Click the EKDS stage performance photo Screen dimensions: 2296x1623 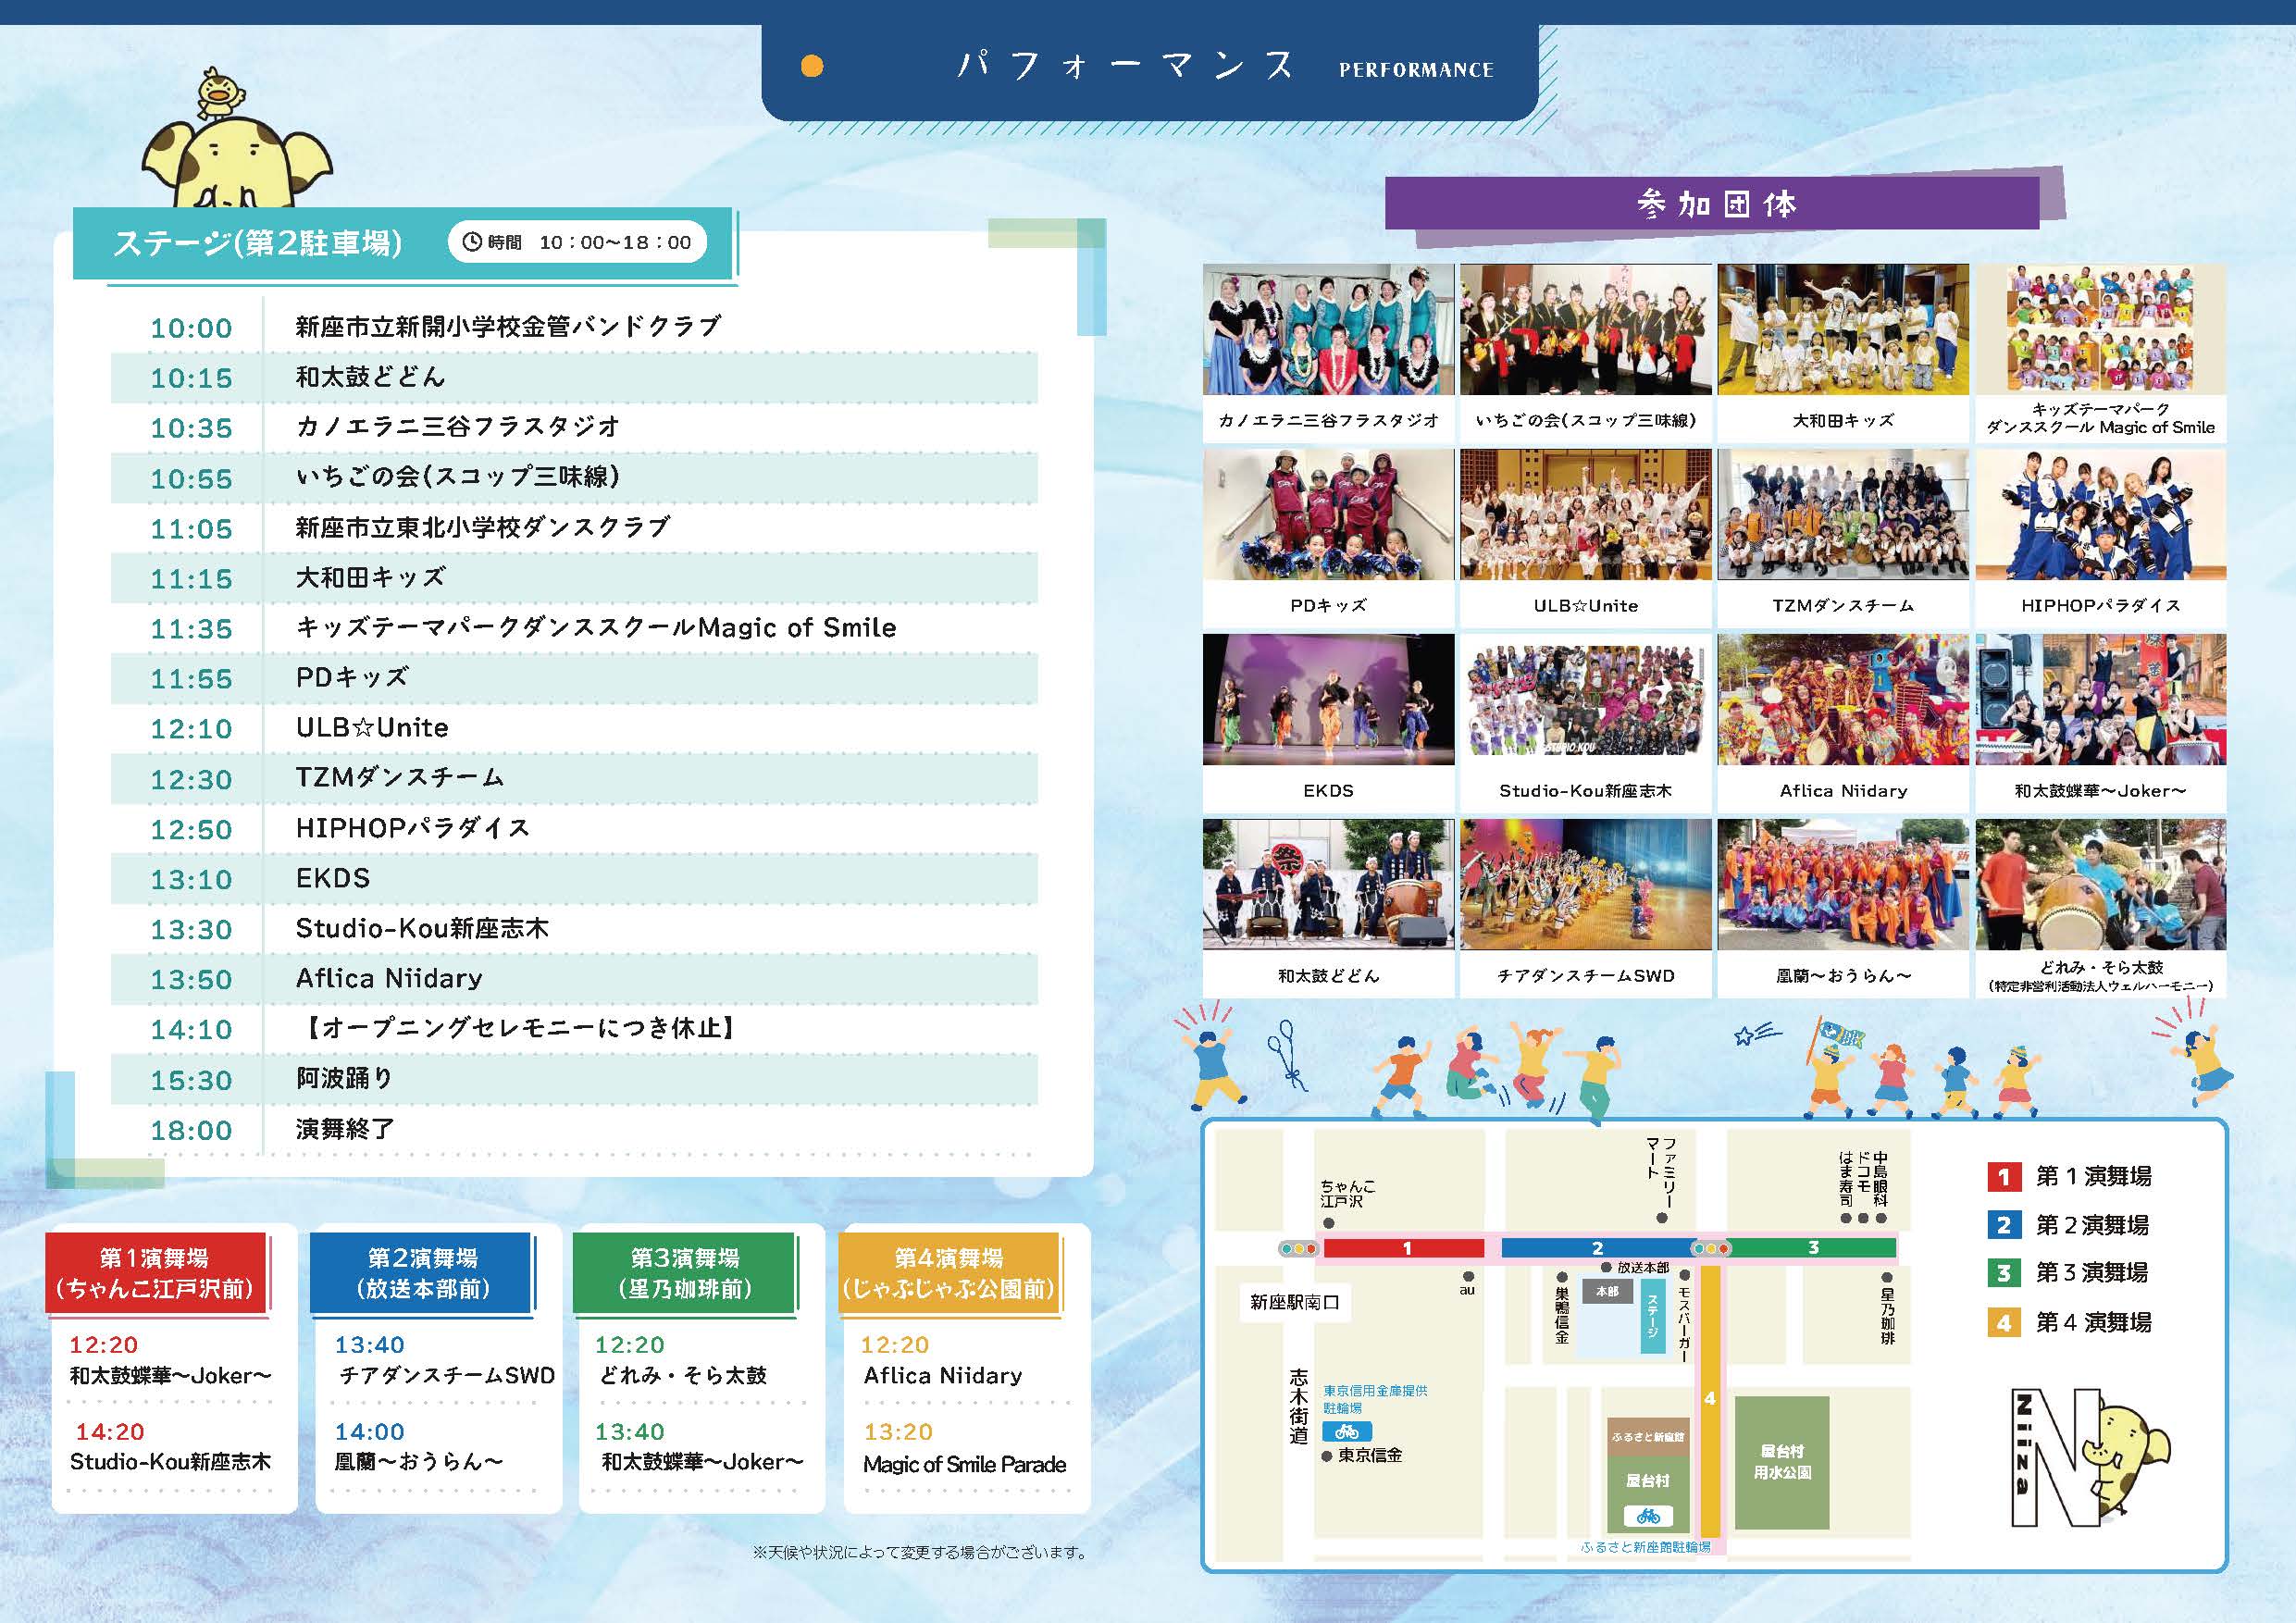(1328, 700)
